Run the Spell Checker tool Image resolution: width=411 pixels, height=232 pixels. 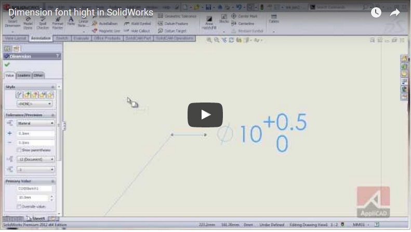43,23
